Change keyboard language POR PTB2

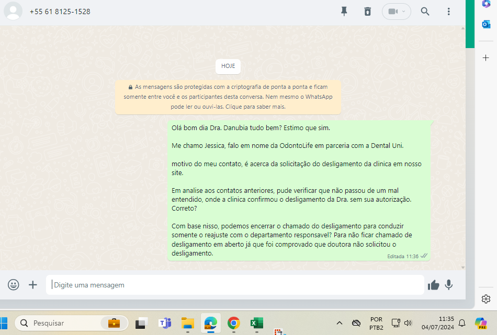point(376,324)
